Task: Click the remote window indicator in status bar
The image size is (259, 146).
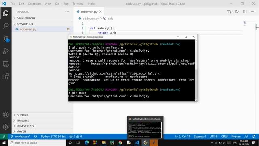Action: 4,137
